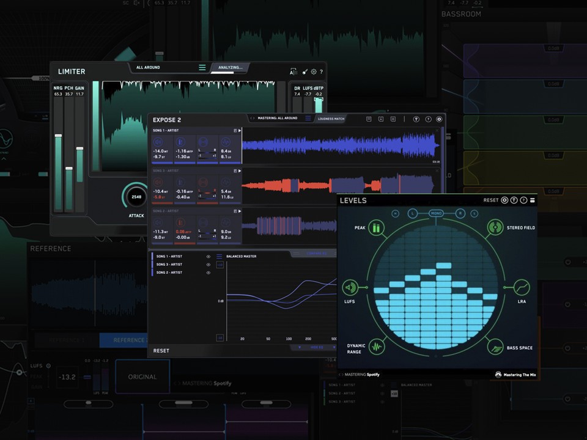Cycle Expose 2 preset with the arrows
This screenshot has width=587, height=440.
(253, 118)
